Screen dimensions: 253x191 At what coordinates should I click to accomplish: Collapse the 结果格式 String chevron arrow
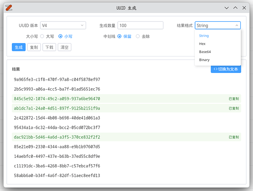[x=237, y=25]
